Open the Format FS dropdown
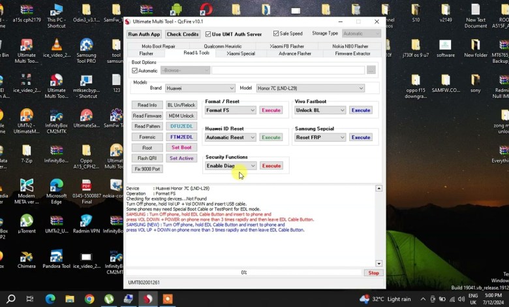Image resolution: width=509 pixels, height=307 pixels. [230, 110]
